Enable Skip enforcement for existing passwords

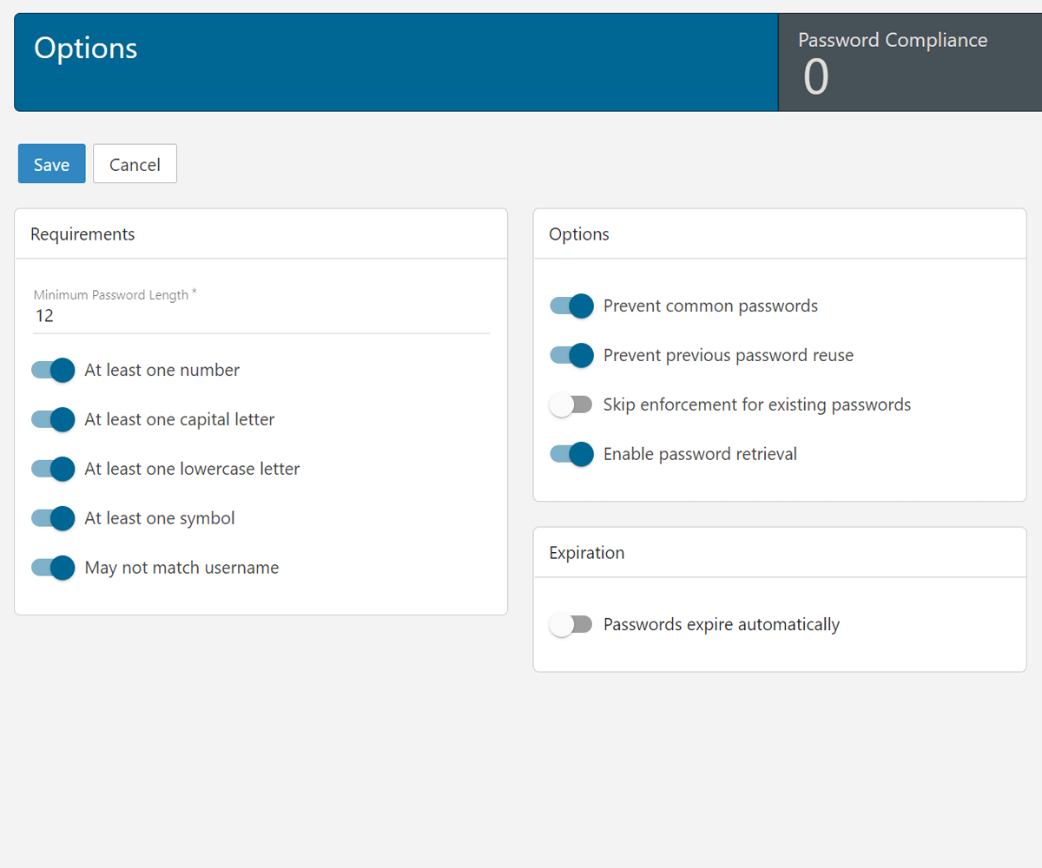(x=571, y=404)
